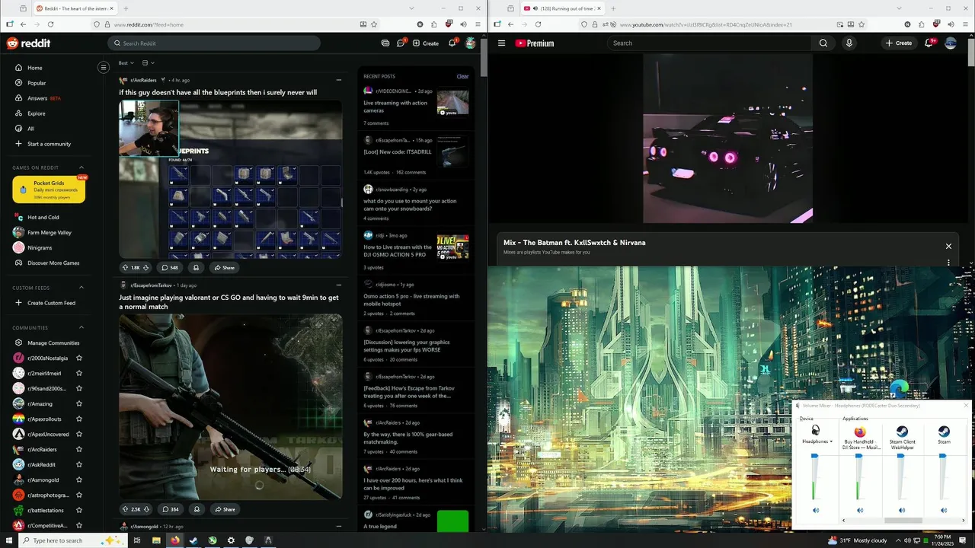Viewport: 975px width, 548px height.
Task: Downvote the blueprints post
Action: [146, 267]
